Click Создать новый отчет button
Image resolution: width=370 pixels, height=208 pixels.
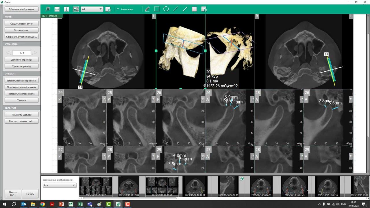[x=21, y=24]
